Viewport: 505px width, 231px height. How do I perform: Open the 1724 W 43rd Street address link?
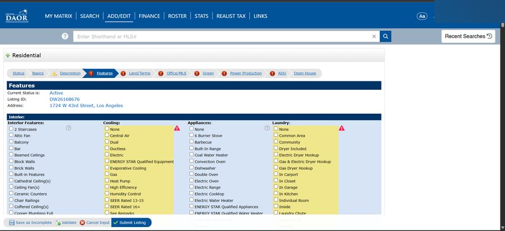coord(86,105)
